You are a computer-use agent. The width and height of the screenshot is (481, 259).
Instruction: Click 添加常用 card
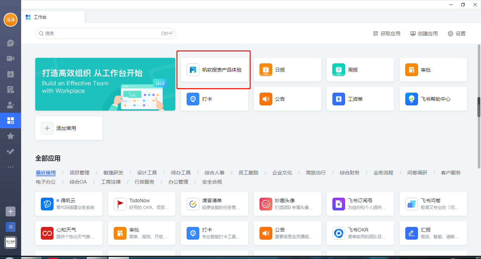(x=69, y=128)
